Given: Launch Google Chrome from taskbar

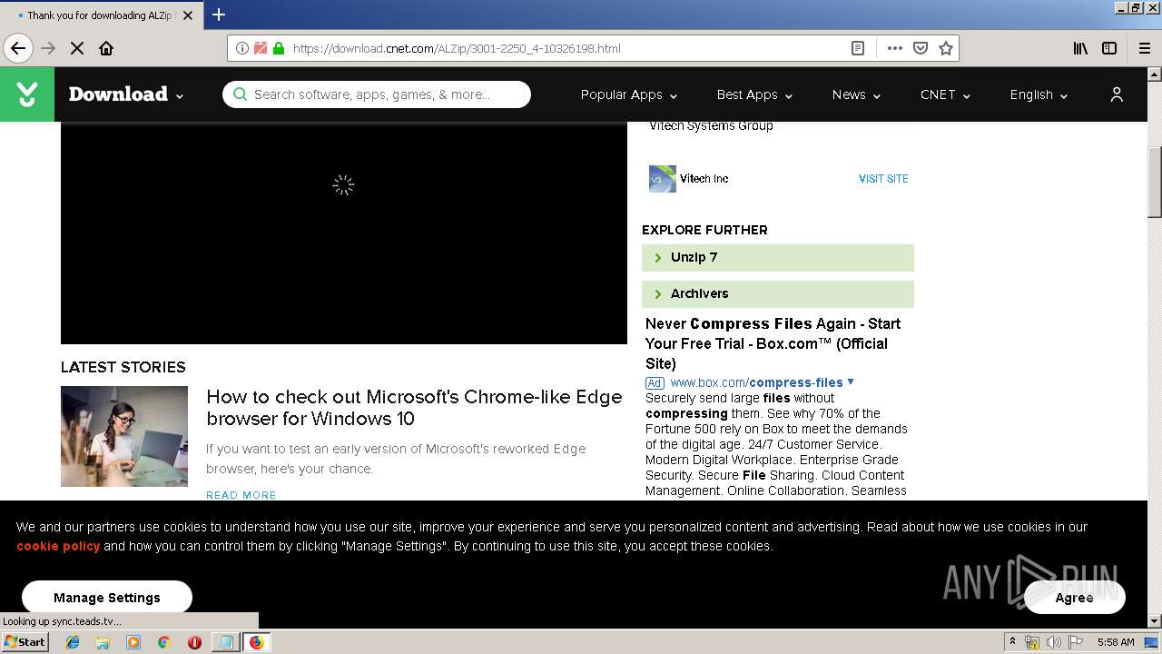Looking at the screenshot, I should point(164,642).
